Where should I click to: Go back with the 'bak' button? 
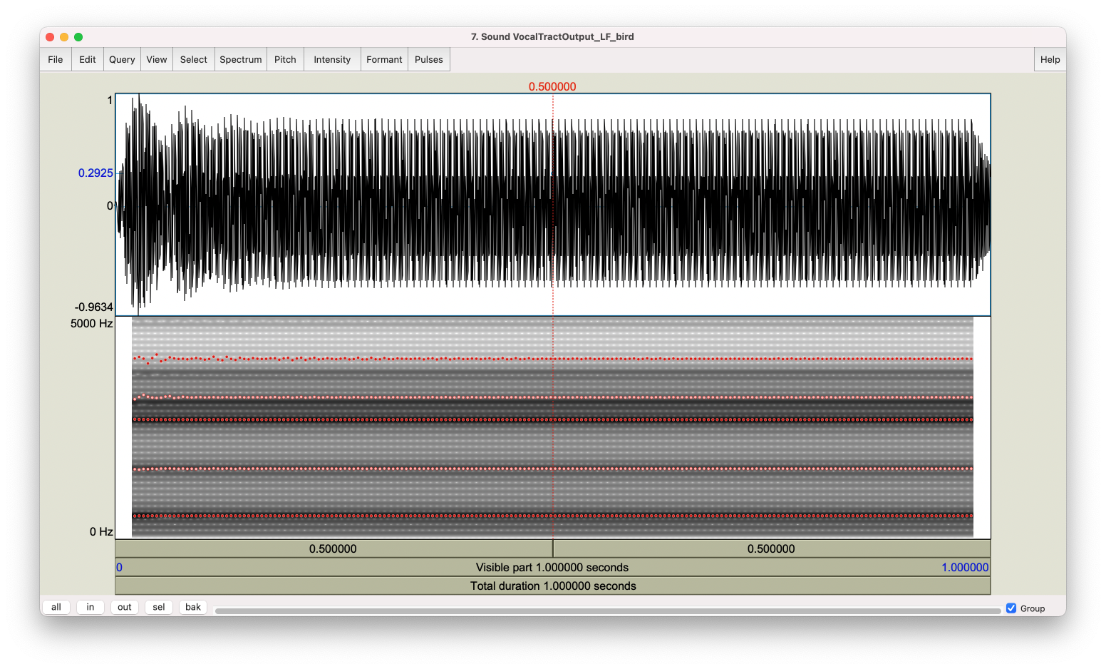click(x=193, y=607)
